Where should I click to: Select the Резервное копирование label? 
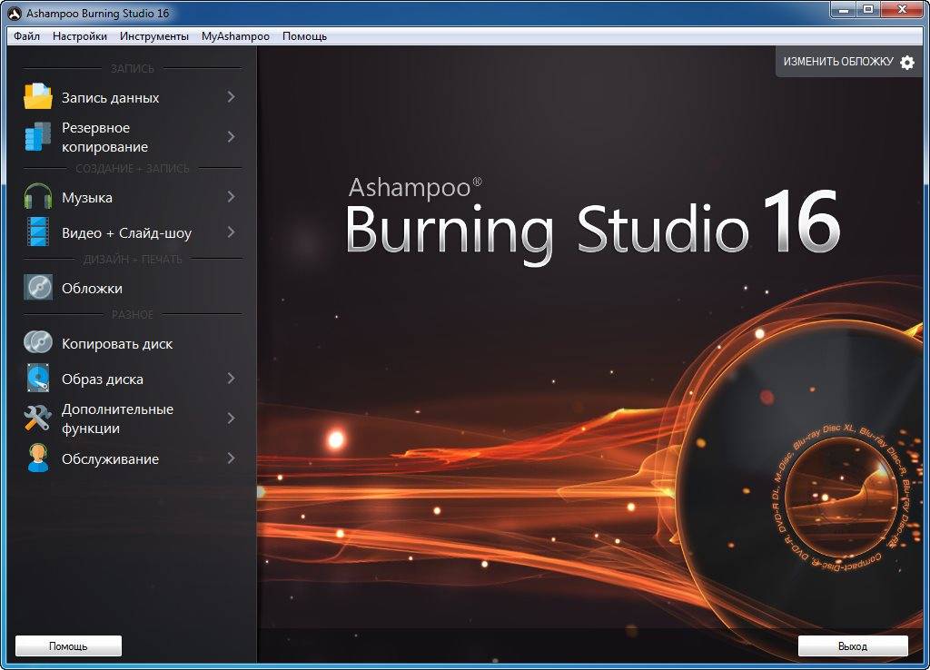pos(105,137)
